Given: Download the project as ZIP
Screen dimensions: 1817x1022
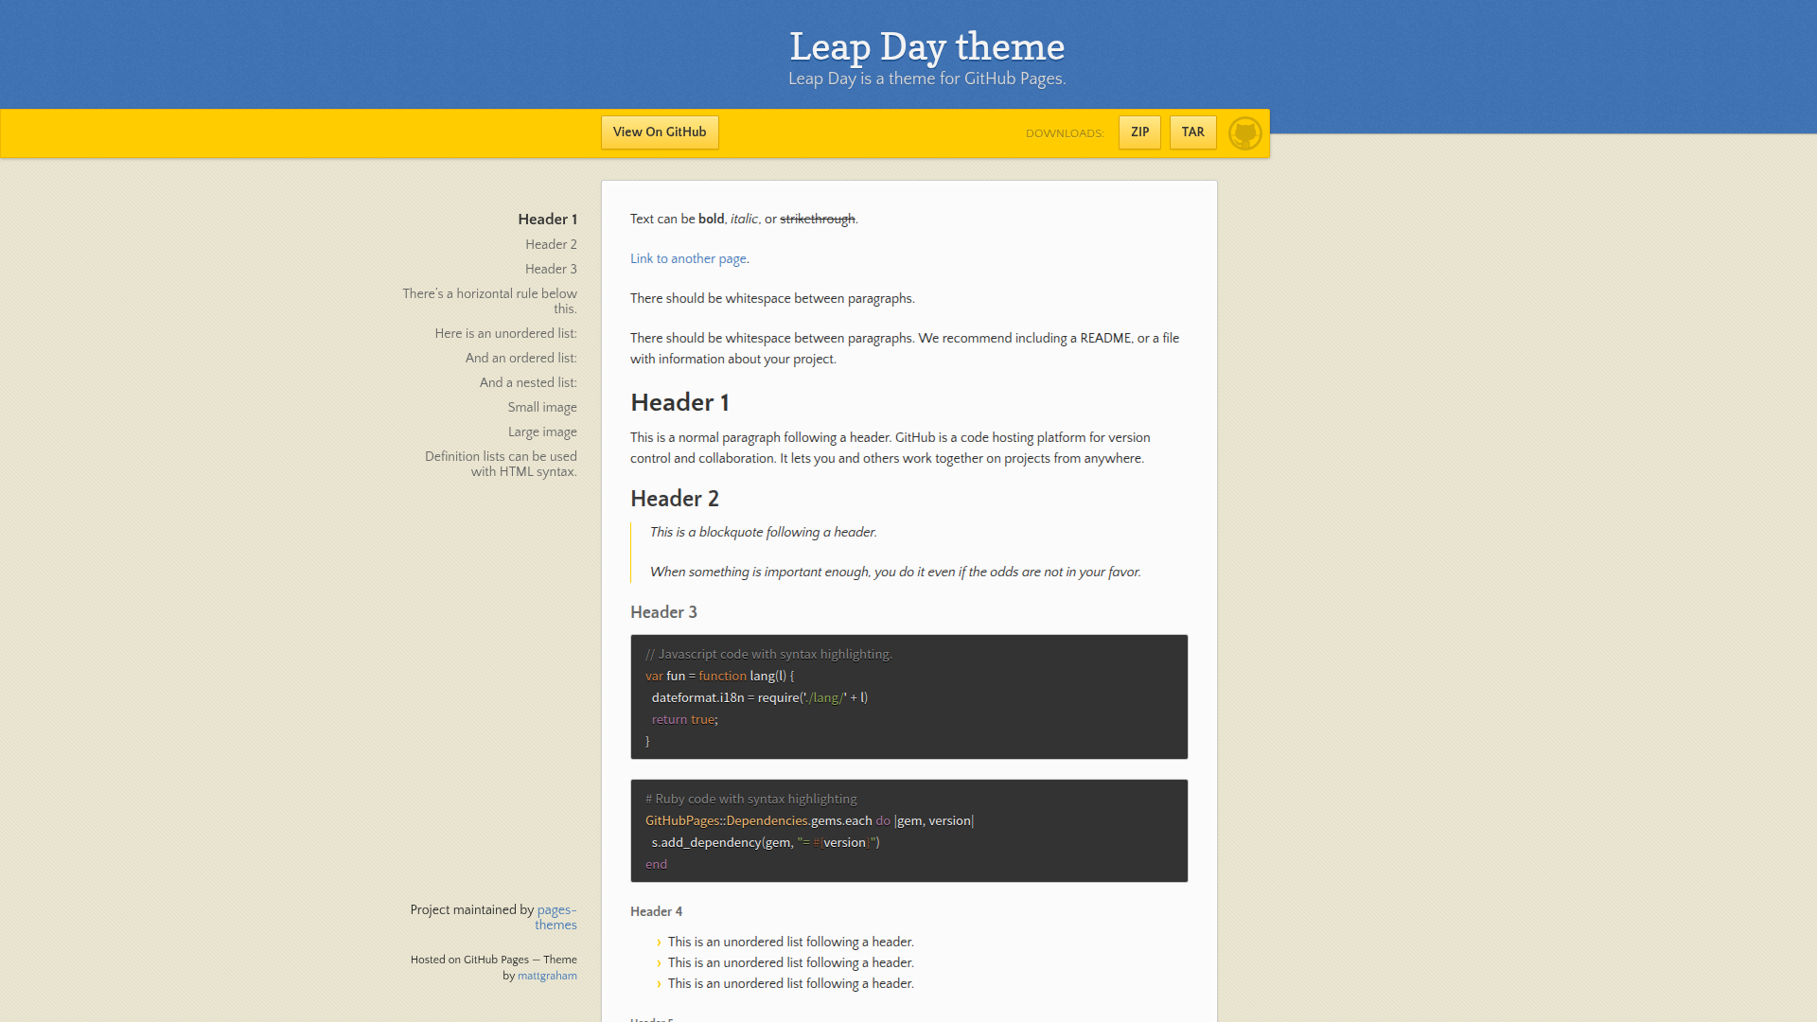Looking at the screenshot, I should click(1138, 132).
